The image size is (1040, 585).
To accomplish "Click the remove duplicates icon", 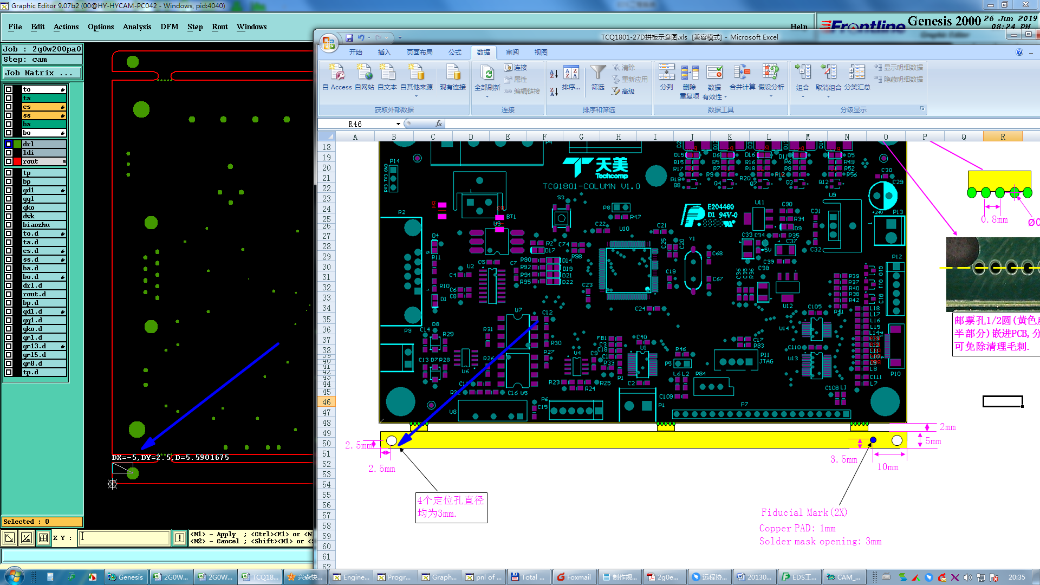I will pyautogui.click(x=689, y=73).
